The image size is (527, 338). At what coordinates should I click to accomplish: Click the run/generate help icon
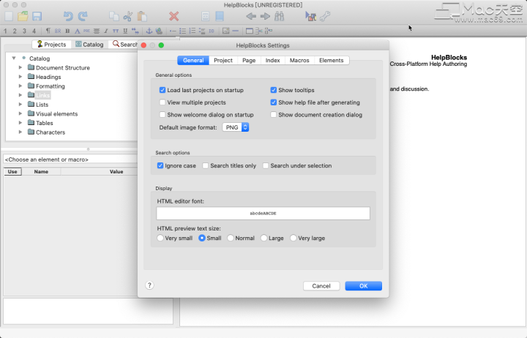(310, 16)
